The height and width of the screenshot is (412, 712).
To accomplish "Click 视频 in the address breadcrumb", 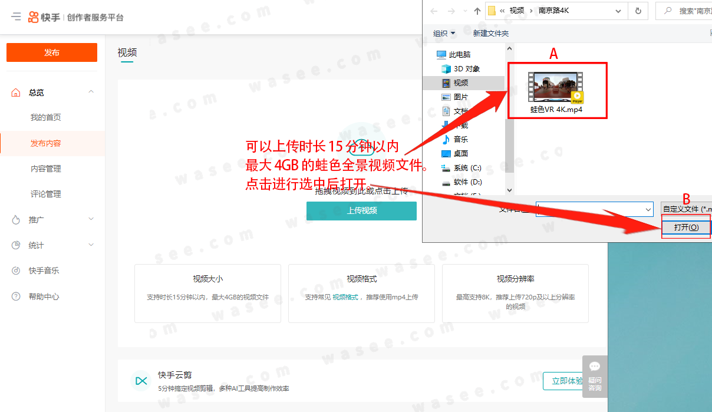I will [516, 11].
